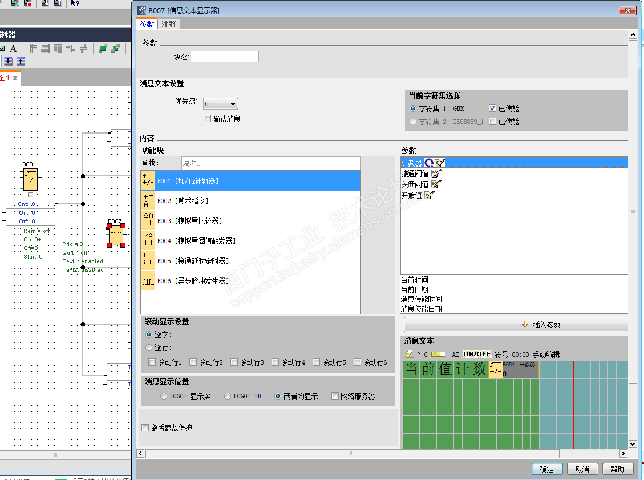Uncheck 已使能 for character set 1
The image size is (644, 480).
(492, 108)
